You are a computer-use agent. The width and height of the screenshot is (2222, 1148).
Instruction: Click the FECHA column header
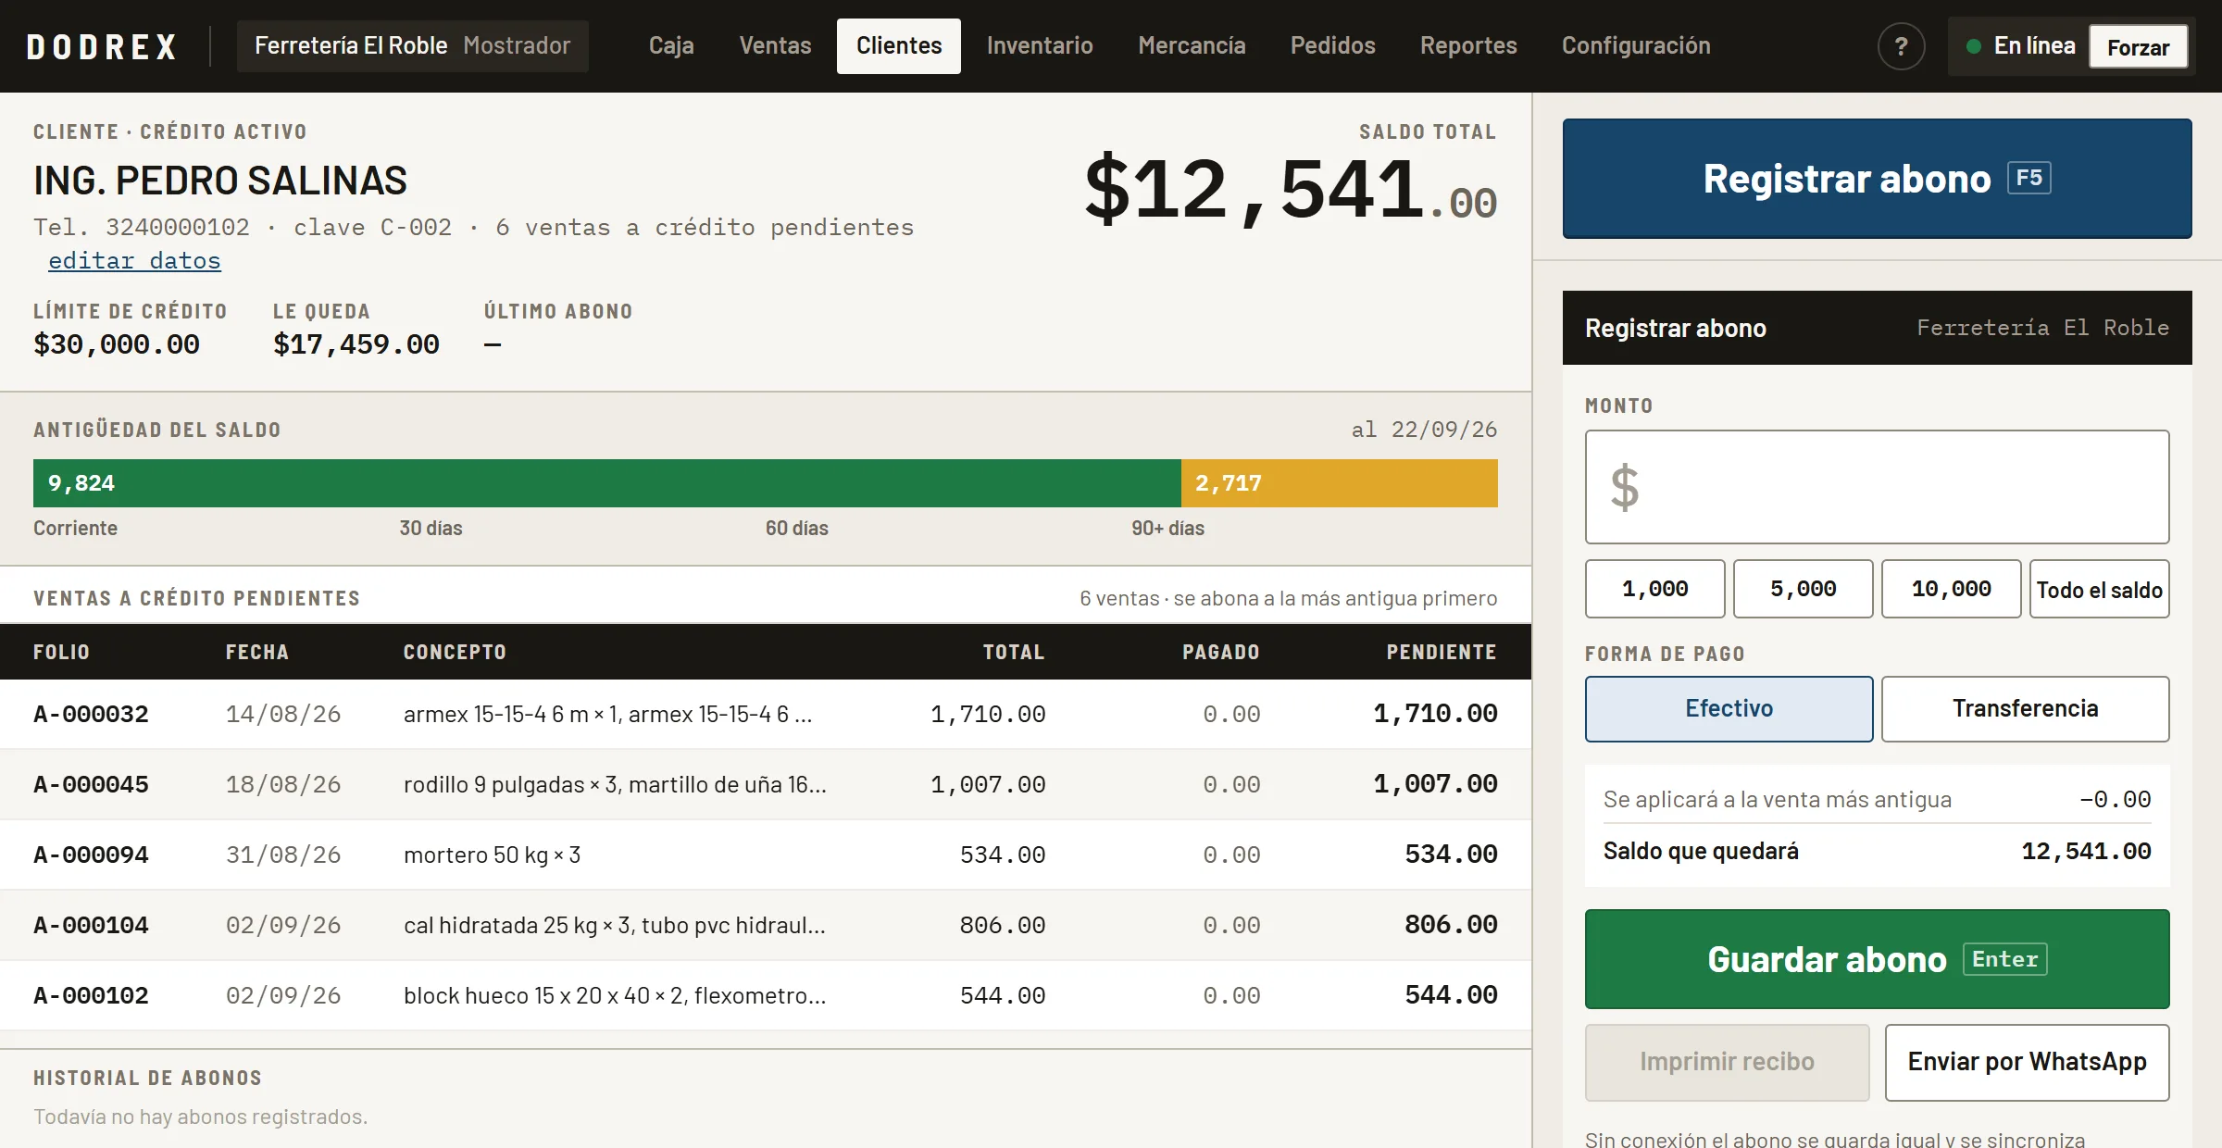(x=257, y=652)
